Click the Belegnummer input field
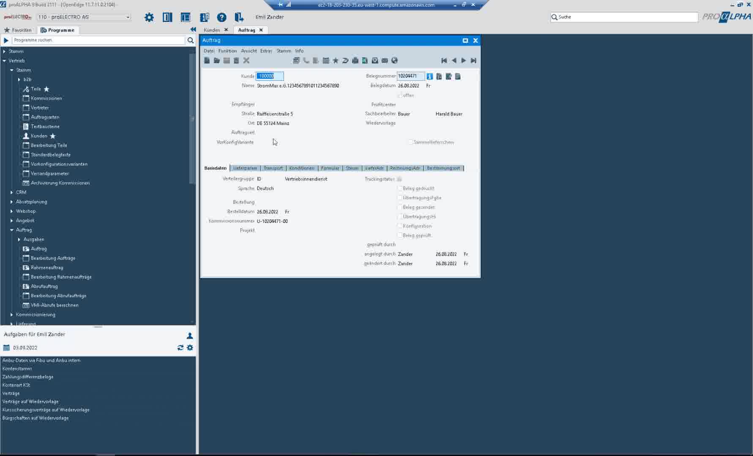The image size is (753, 456). coord(410,76)
